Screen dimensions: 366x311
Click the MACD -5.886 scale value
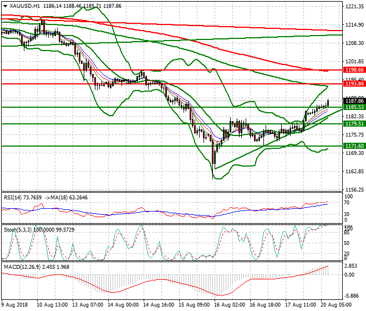coord(352,296)
